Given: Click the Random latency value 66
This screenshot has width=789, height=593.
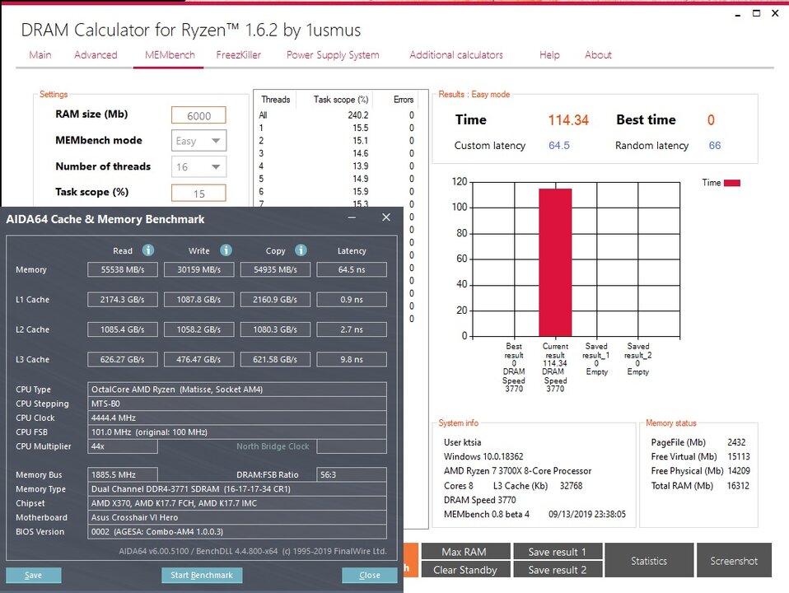Looking at the screenshot, I should pos(715,146).
